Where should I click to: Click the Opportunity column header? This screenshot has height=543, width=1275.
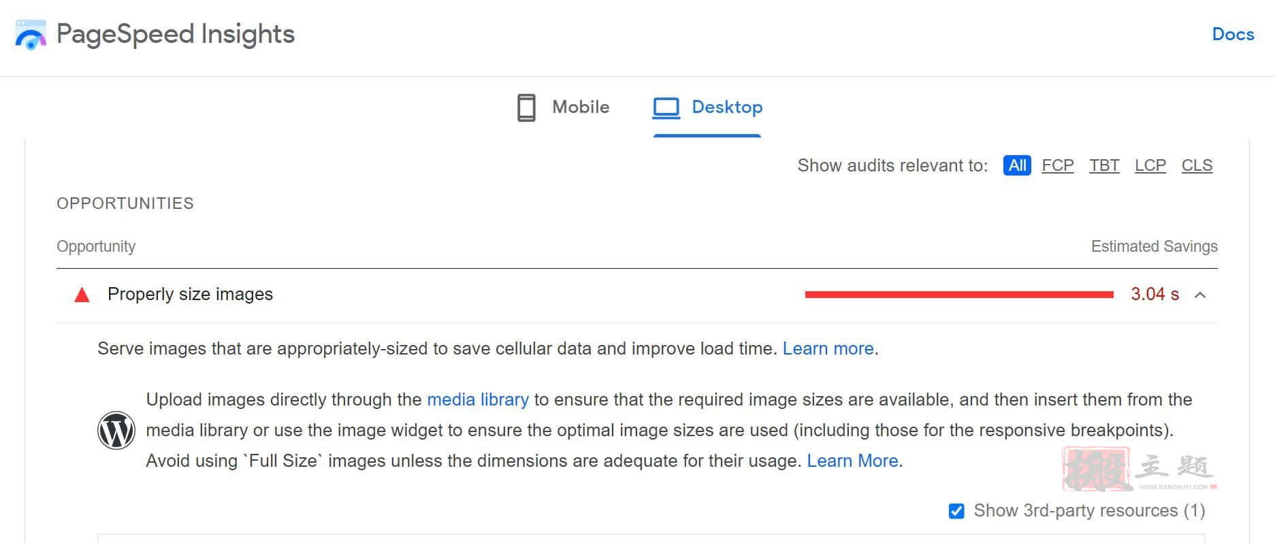click(96, 246)
